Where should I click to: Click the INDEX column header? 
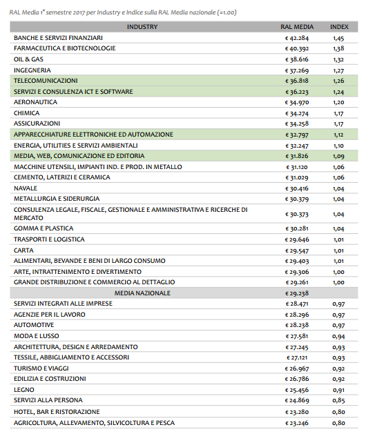click(339, 27)
